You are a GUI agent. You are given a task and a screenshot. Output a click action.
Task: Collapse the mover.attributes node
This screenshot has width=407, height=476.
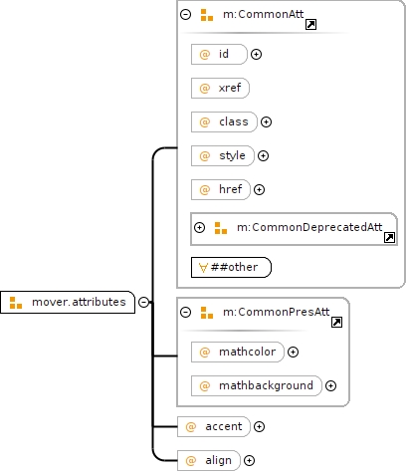coord(143,302)
